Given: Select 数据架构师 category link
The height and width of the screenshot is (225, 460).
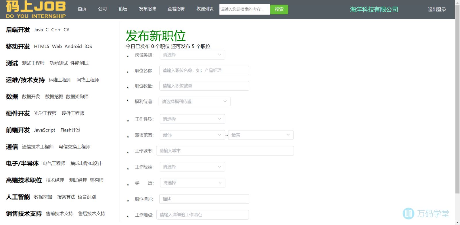Looking at the screenshot, I should pos(77,97).
